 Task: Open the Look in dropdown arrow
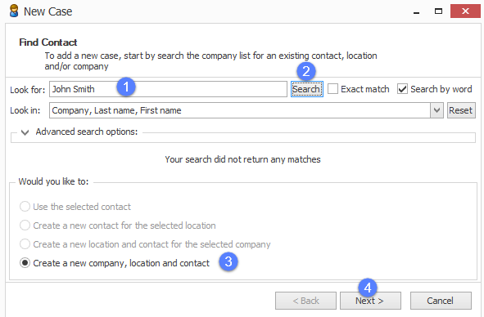point(437,110)
